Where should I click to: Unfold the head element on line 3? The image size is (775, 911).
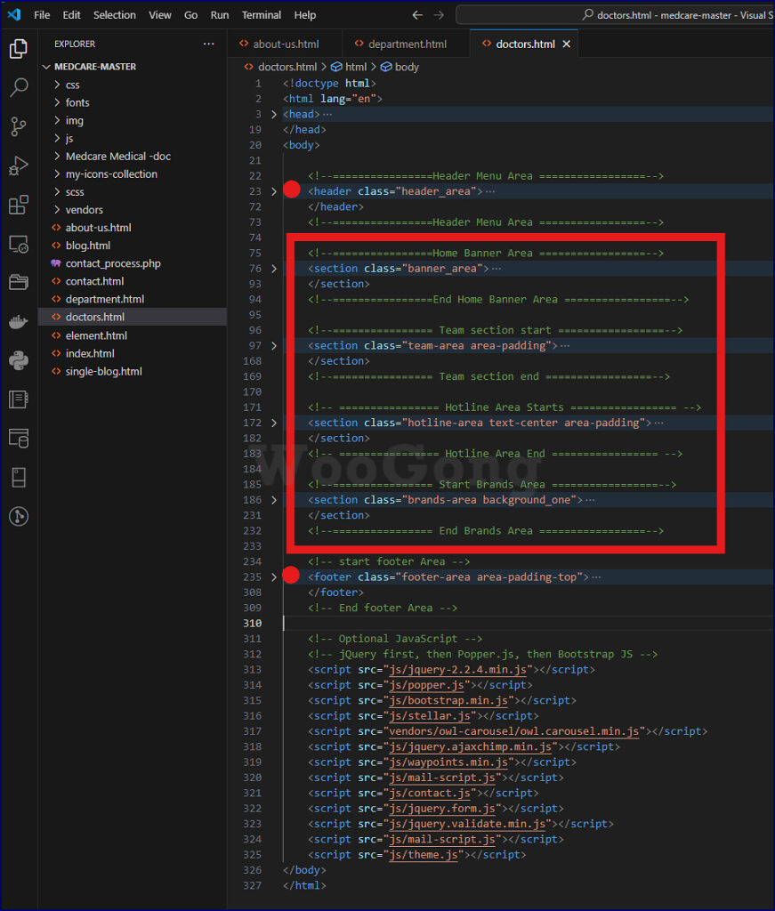(274, 115)
